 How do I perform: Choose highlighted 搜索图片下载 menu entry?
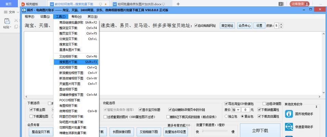pos(76,62)
